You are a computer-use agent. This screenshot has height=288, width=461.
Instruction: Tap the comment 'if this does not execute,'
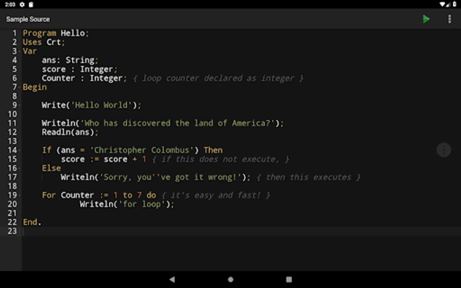pyautogui.click(x=220, y=159)
